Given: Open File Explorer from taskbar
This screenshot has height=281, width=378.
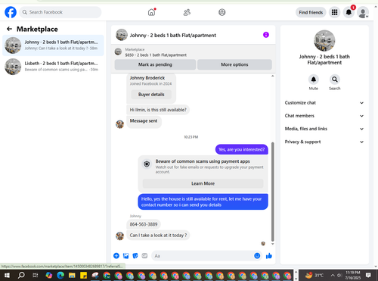Looking at the screenshot, I should click(72, 275).
